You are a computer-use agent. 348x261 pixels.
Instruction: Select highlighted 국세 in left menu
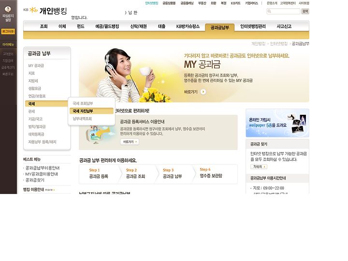click(46, 104)
